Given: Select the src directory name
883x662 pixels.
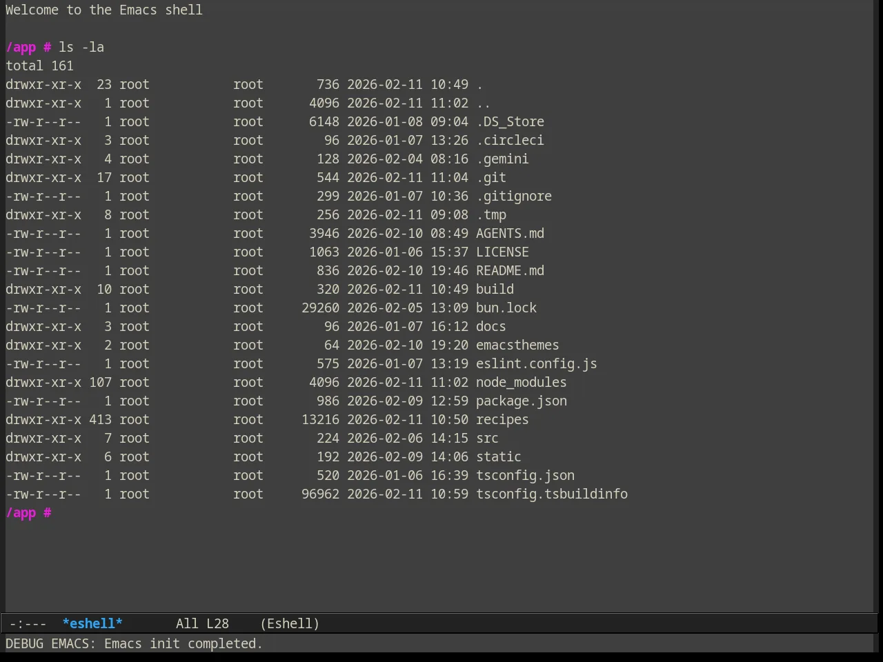Looking at the screenshot, I should click(487, 438).
